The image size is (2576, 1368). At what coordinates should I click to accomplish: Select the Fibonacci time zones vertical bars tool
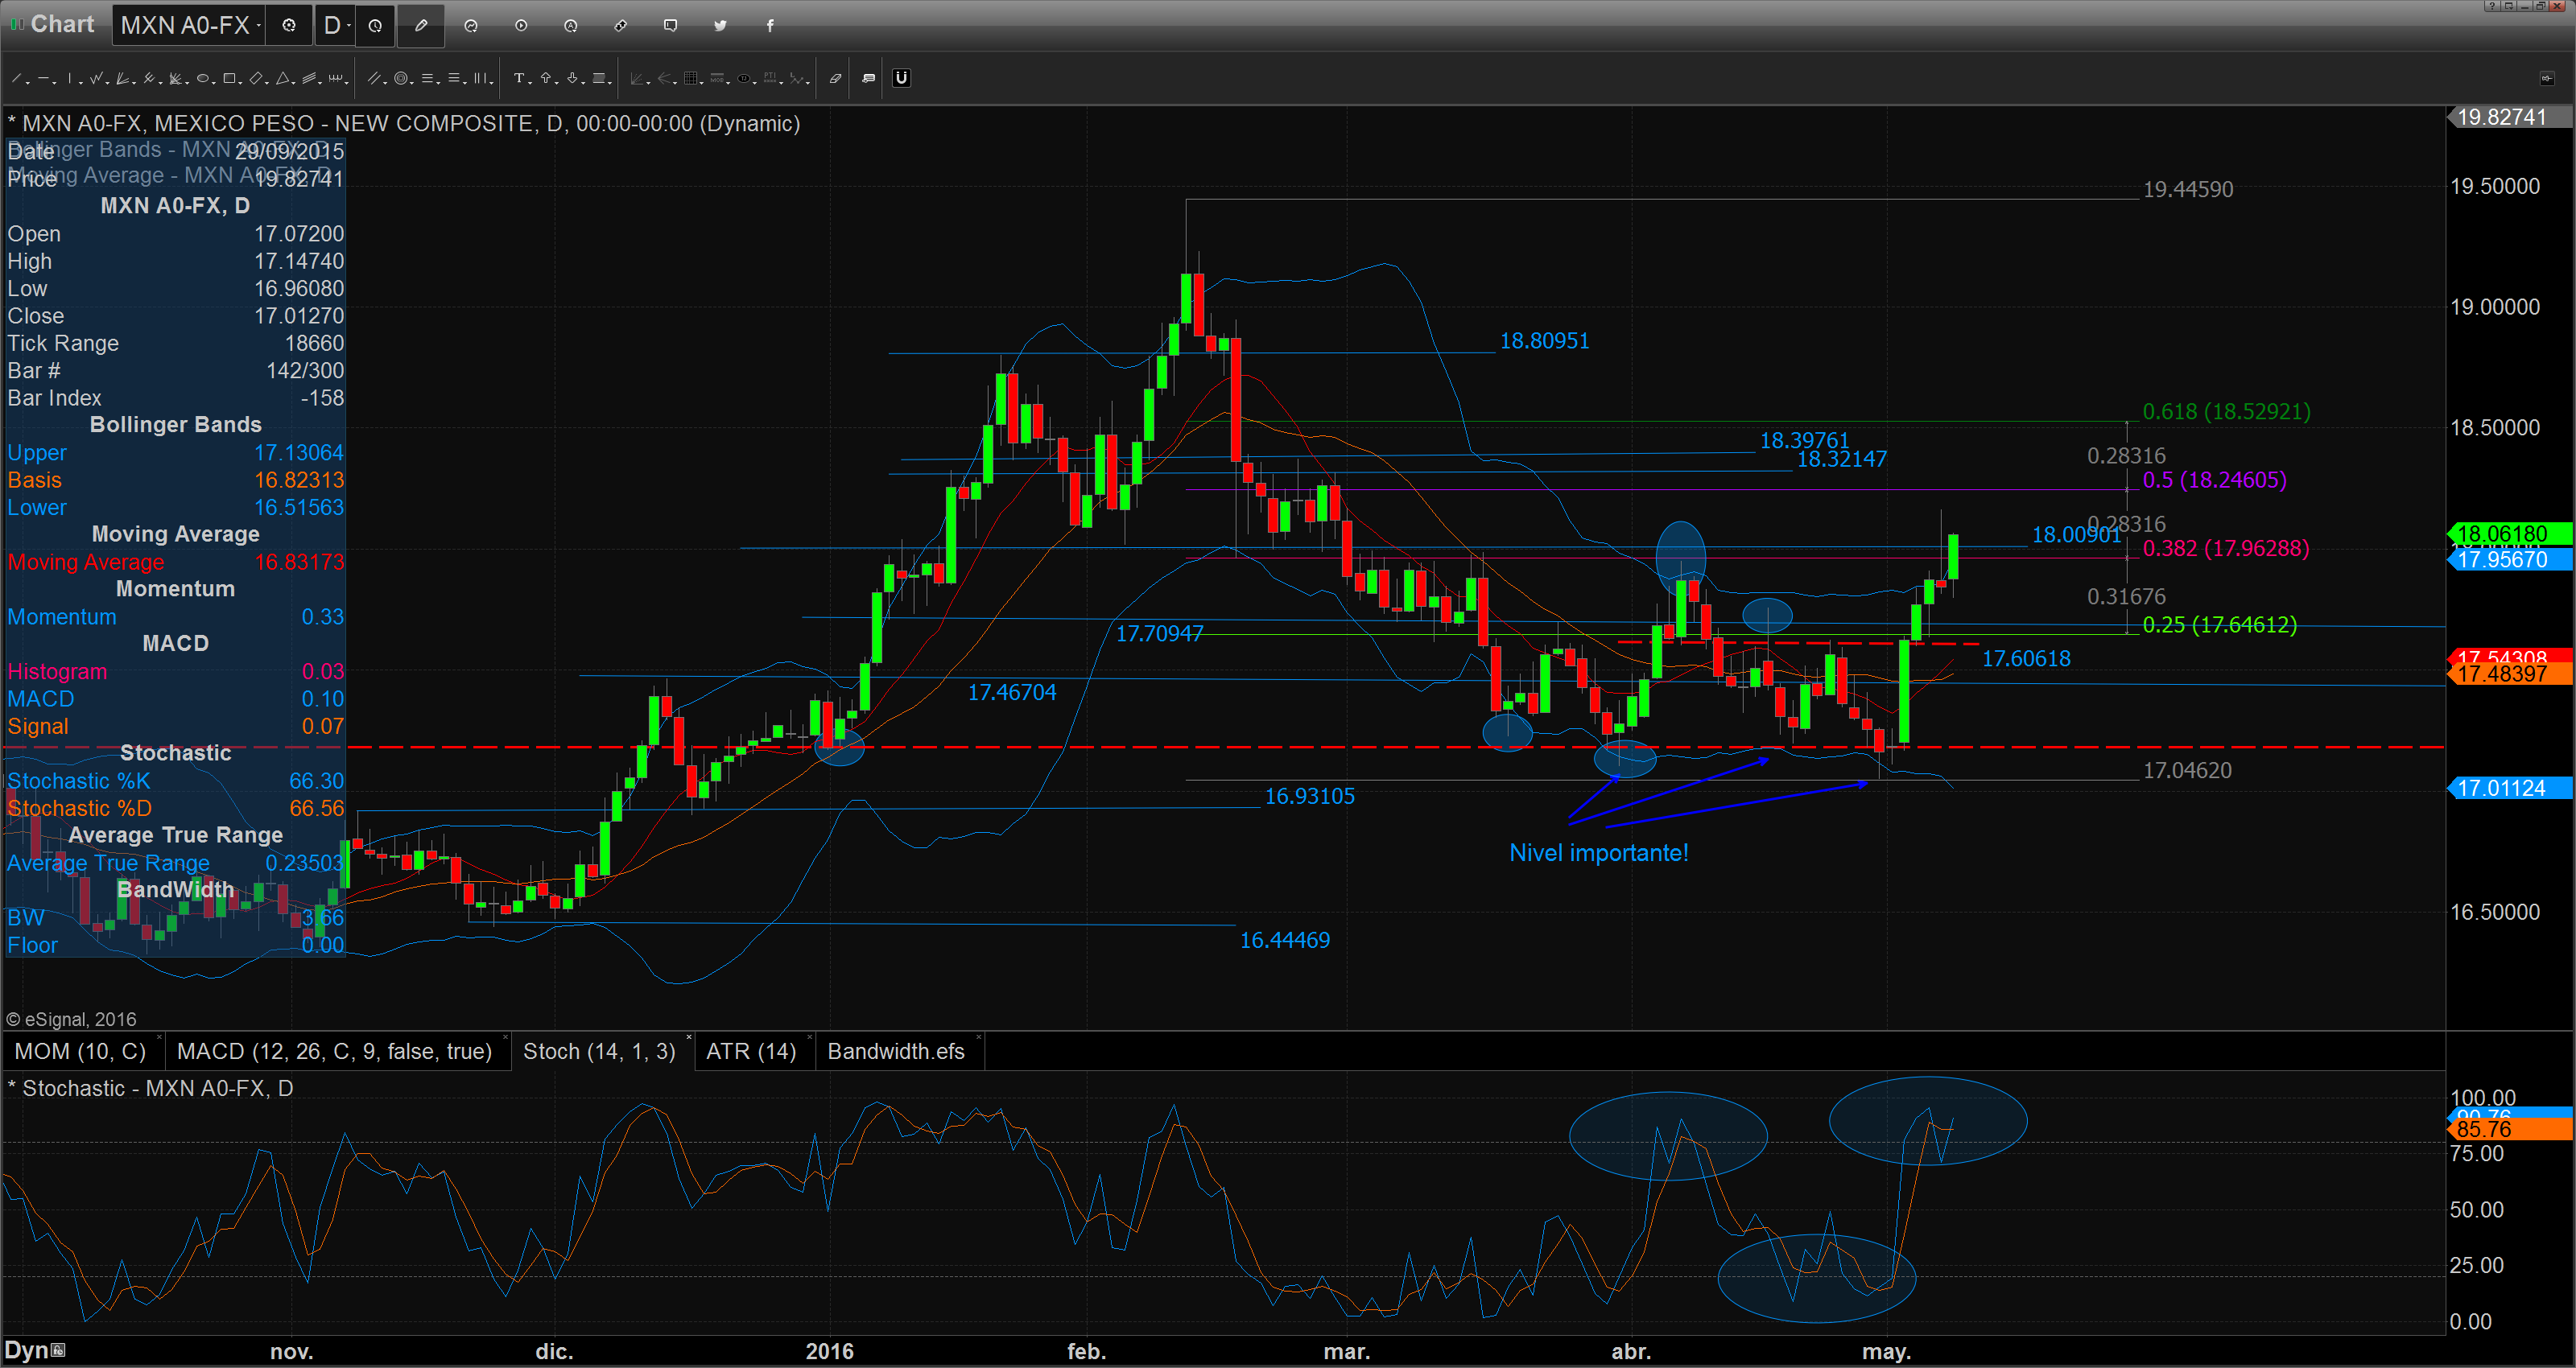480,78
